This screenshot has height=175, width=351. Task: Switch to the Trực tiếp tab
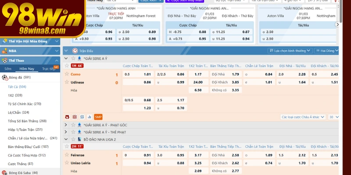[48, 69]
